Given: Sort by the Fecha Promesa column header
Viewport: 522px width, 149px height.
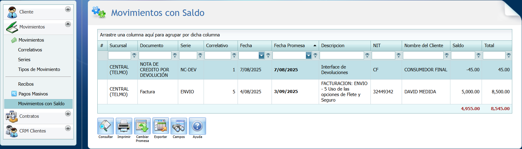Looking at the screenshot, I should [x=295, y=46].
